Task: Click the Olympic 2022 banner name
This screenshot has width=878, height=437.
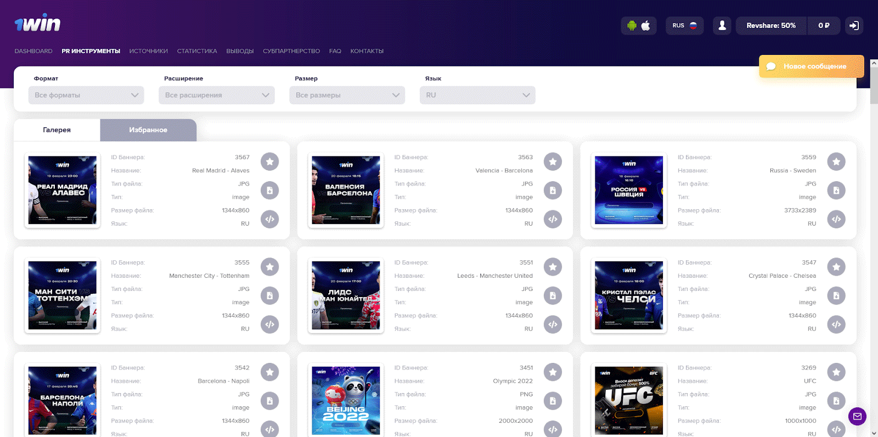Action: (x=513, y=381)
